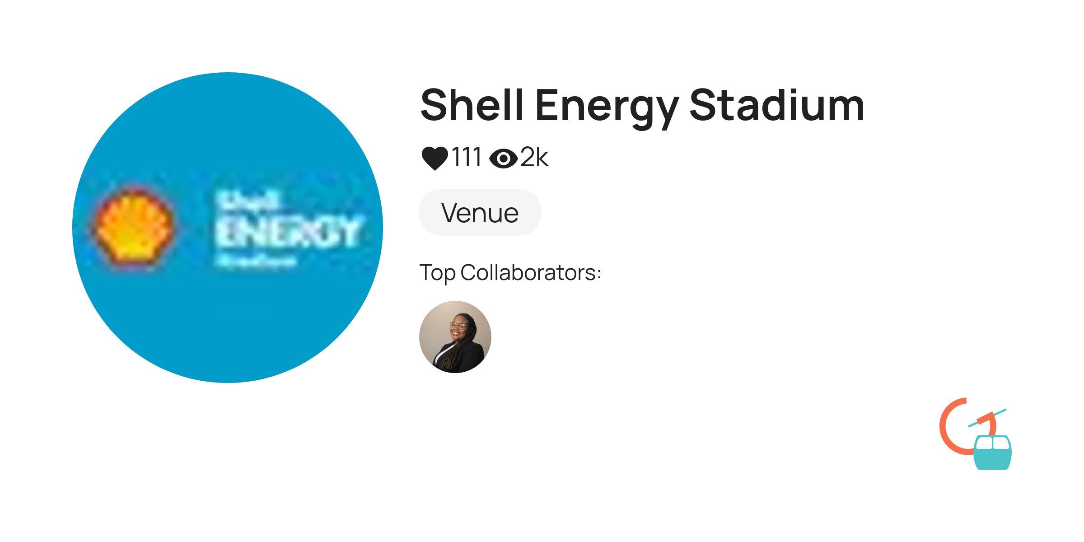Click the gondola logo in the corner
Viewport: 1084px width, 542px height.
(x=976, y=434)
